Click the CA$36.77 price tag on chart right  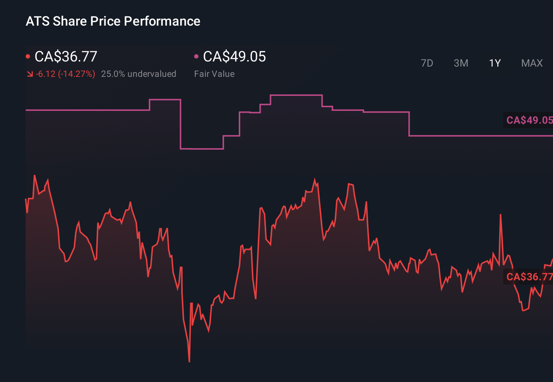529,277
